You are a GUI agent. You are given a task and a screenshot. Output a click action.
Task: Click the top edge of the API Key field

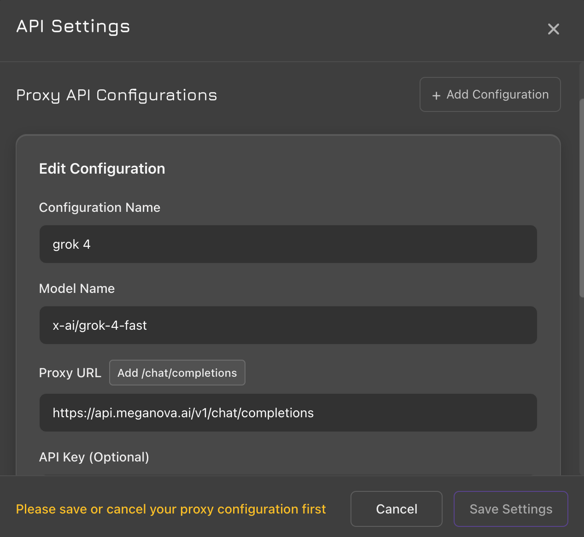tap(288, 474)
